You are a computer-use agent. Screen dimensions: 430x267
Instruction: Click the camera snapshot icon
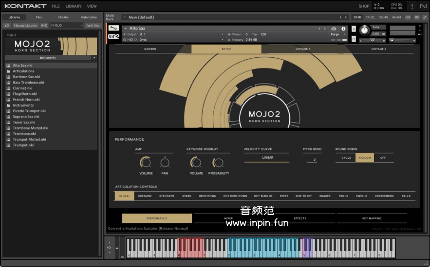(x=334, y=29)
